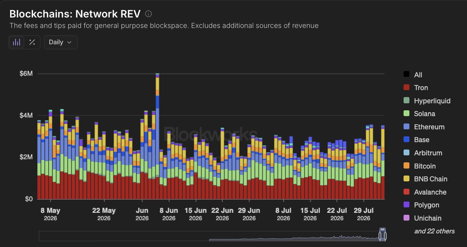Select the Solana legend label
Viewport: 467px width, 247px height.
(425, 114)
